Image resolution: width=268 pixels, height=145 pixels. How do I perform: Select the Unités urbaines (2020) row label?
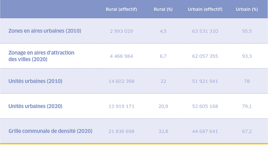(35, 106)
